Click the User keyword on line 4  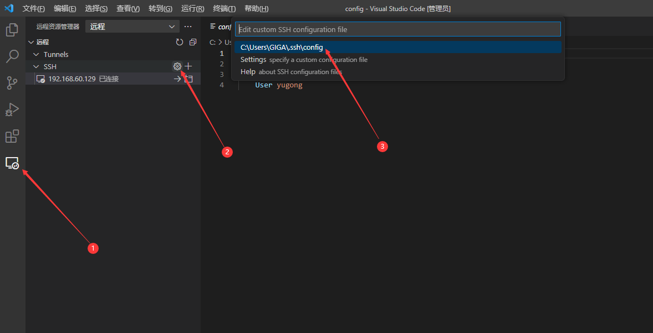pyautogui.click(x=264, y=85)
